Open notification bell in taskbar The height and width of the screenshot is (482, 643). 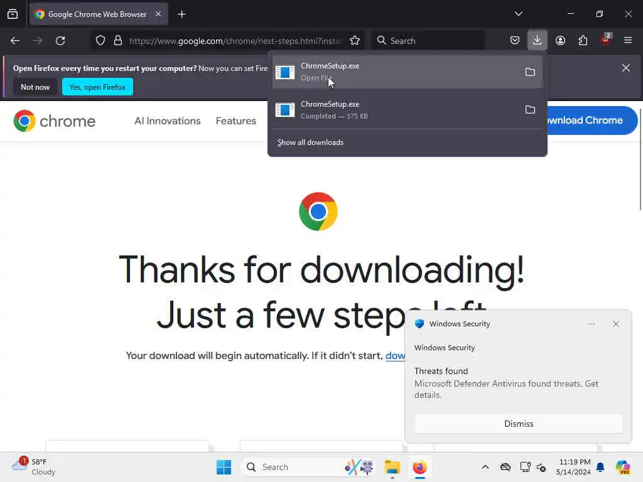[600, 467]
